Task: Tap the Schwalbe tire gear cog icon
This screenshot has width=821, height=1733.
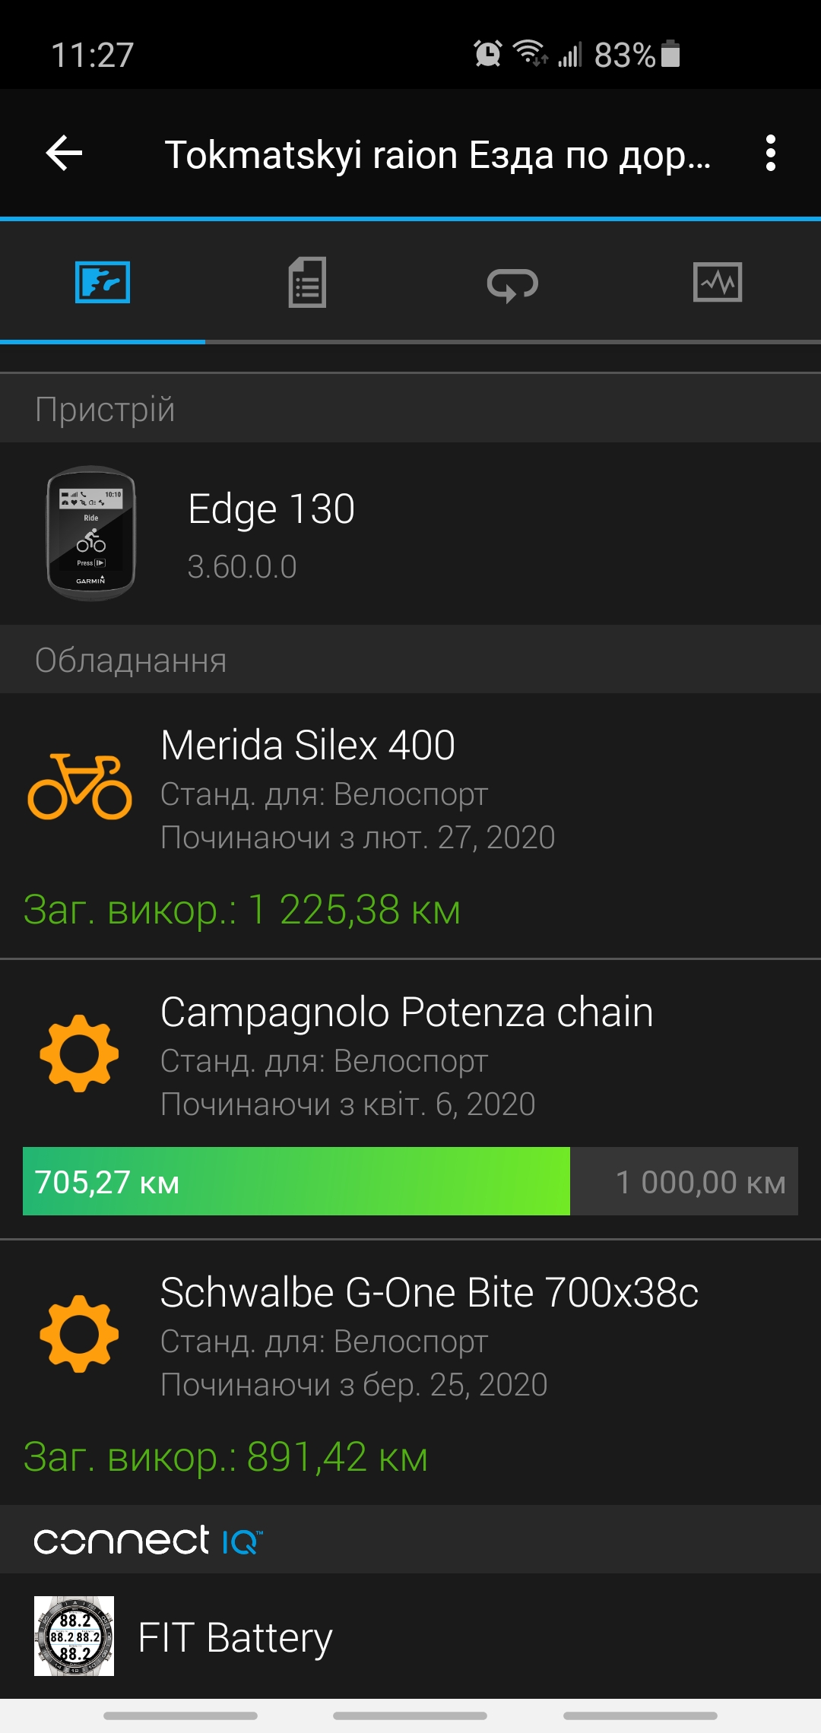Action: pyautogui.click(x=80, y=1334)
